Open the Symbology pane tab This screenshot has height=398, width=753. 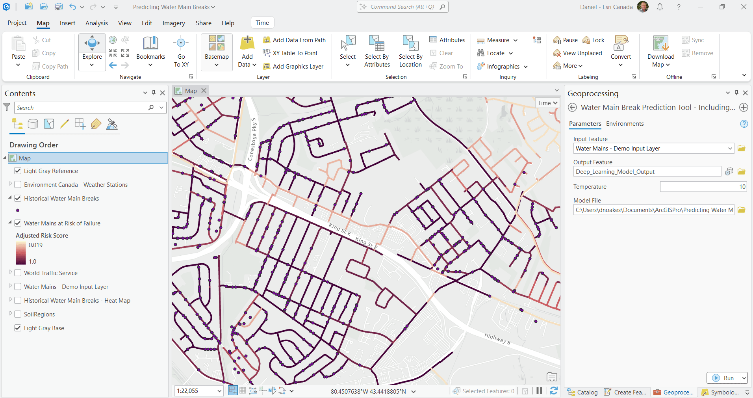click(x=720, y=392)
